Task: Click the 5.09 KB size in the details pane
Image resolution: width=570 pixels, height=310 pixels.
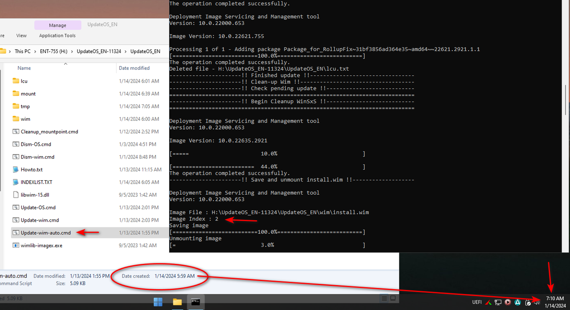Action: (77, 283)
